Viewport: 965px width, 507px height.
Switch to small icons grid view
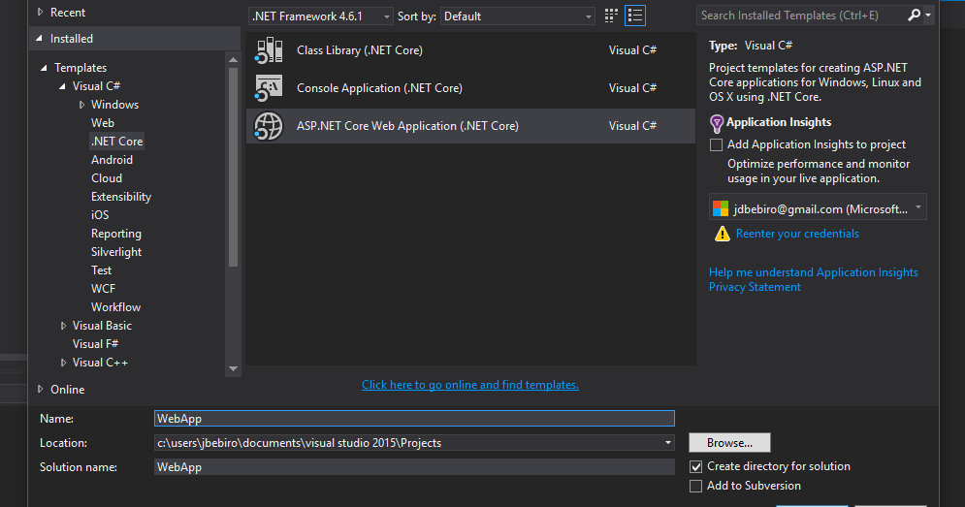[x=610, y=16]
